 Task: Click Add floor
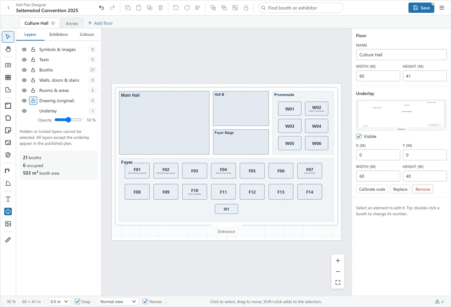point(100,23)
